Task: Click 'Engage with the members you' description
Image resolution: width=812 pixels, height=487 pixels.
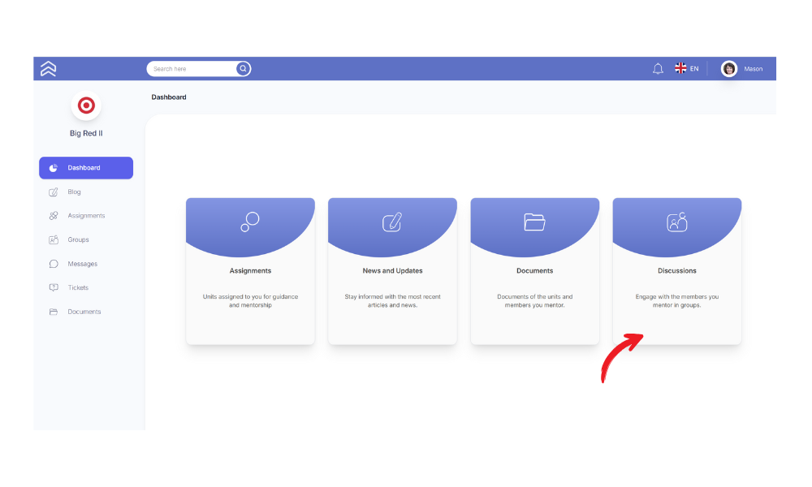Action: tap(677, 296)
